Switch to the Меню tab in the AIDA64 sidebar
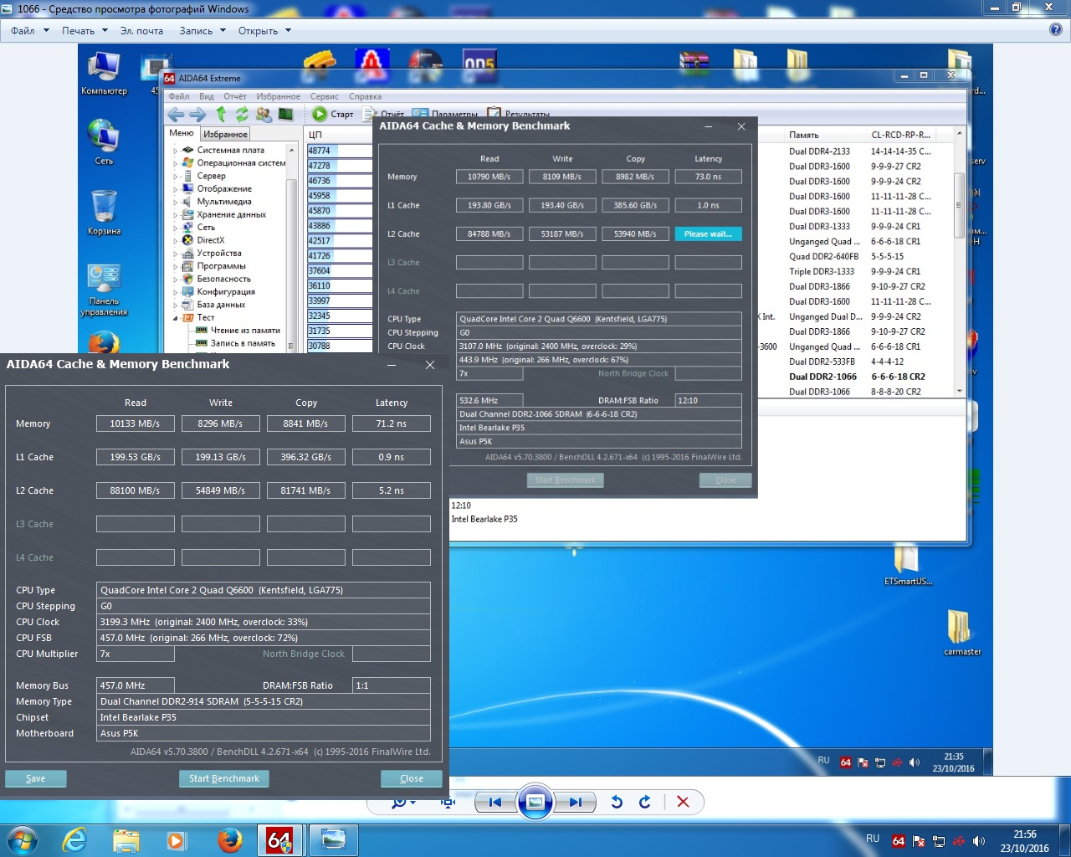The image size is (1071, 857). click(x=182, y=133)
